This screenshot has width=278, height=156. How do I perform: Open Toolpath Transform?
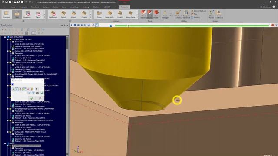[x=186, y=14]
